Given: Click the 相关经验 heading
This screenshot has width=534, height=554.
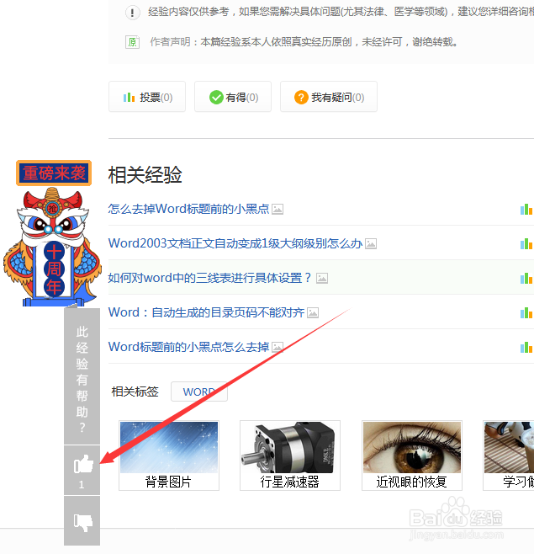Looking at the screenshot, I should coord(145,175).
